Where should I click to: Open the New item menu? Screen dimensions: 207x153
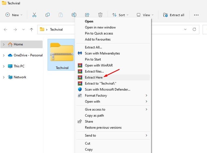[x=14, y=15]
